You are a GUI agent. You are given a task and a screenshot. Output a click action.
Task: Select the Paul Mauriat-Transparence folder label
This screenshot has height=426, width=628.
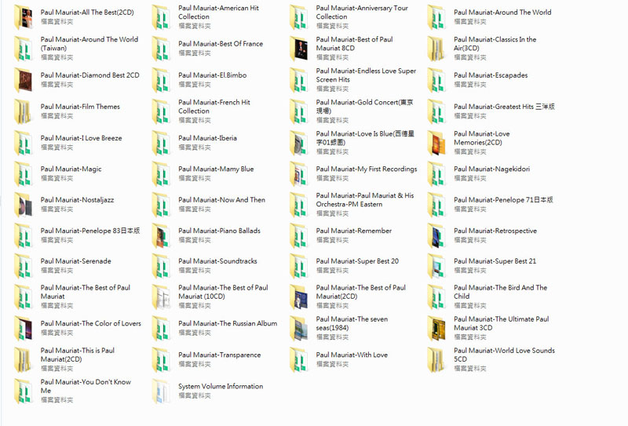[219, 355]
